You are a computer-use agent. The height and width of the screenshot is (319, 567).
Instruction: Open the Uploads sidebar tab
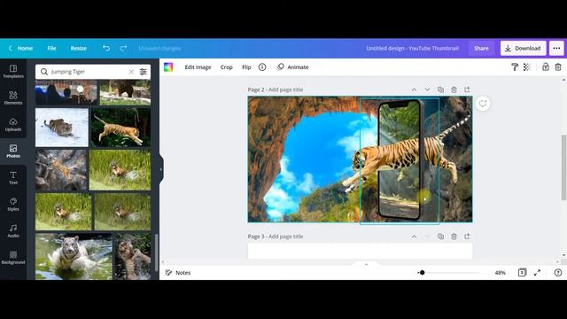(13, 124)
